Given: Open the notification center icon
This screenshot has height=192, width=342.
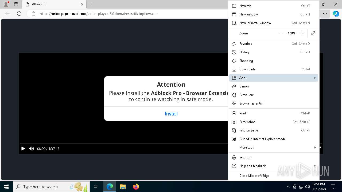Looking at the screenshot, I should click(x=333, y=187).
